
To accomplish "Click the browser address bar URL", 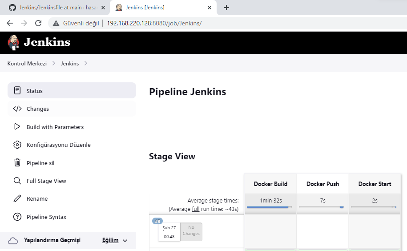I will click(x=154, y=23).
